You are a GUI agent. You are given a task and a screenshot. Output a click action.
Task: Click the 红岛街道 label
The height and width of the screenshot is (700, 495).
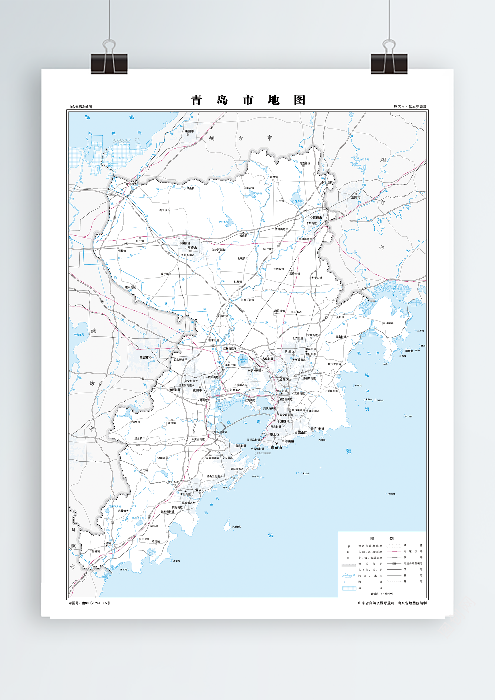(250, 400)
